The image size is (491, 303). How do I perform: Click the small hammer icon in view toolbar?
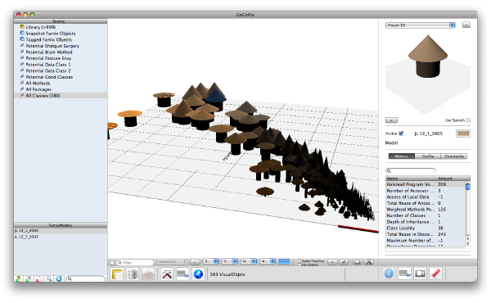369,262
